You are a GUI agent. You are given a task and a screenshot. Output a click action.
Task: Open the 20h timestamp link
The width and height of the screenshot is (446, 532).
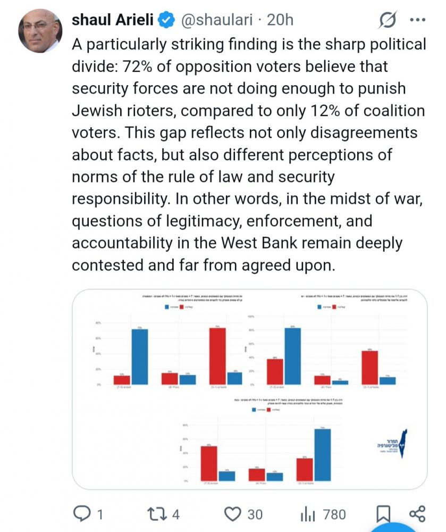coord(280,20)
